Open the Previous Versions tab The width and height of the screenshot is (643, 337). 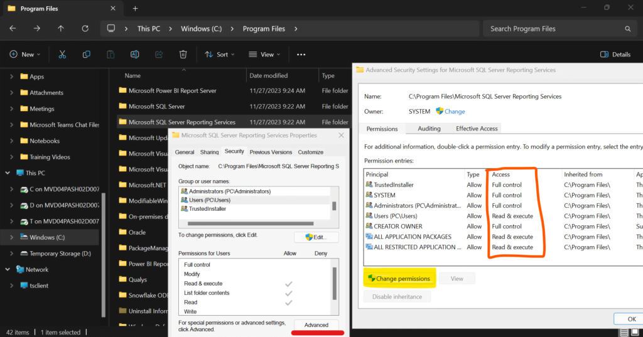[x=271, y=152]
